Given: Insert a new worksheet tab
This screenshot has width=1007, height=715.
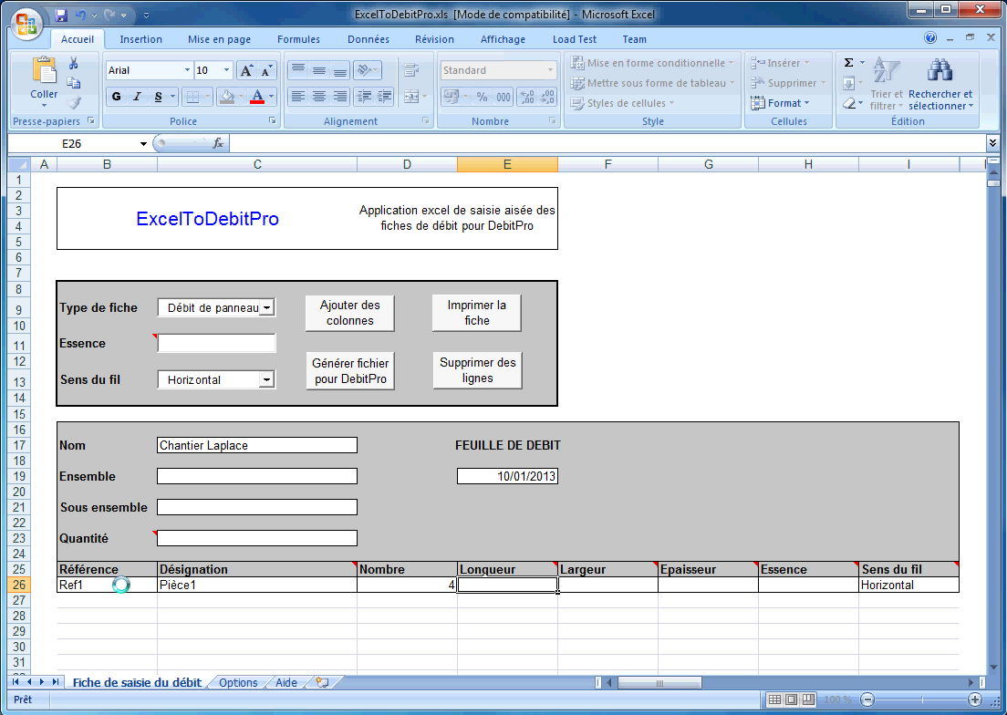Looking at the screenshot, I should click(x=322, y=682).
